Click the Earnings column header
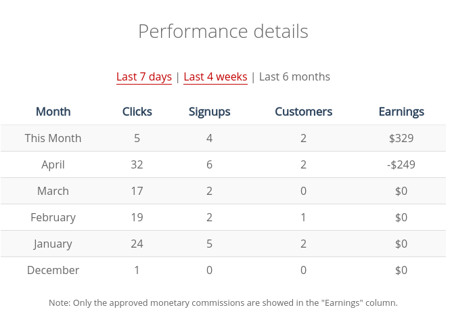450x316 pixels. (x=401, y=112)
